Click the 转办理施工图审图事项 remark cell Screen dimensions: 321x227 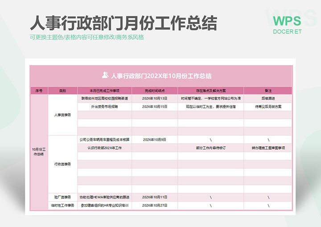click(267, 148)
